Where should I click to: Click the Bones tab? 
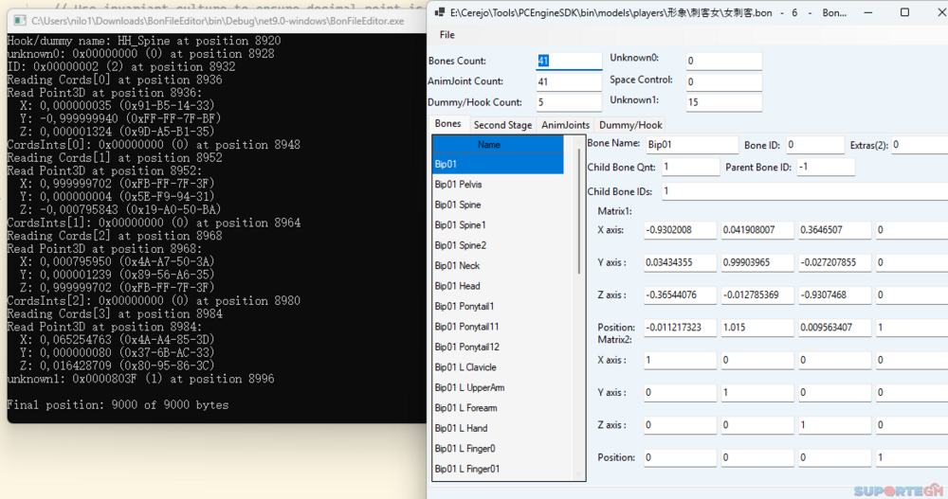click(x=447, y=124)
